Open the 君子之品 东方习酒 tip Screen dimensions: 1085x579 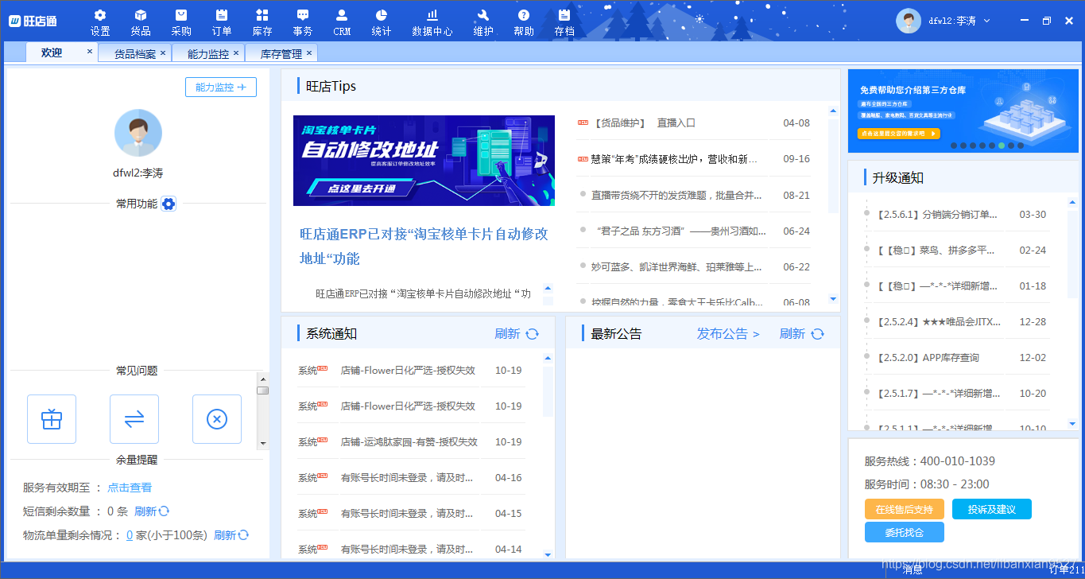pyautogui.click(x=681, y=231)
